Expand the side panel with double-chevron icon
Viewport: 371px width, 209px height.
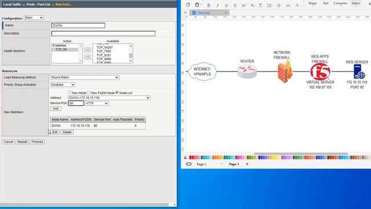point(185,13)
